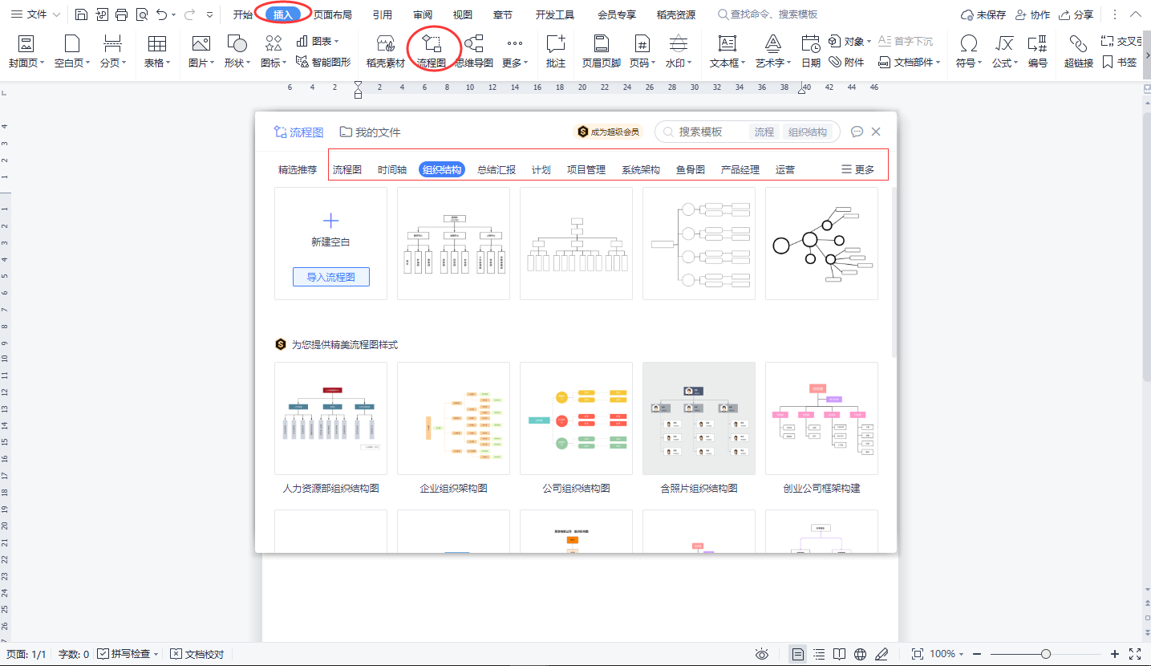This screenshot has width=1151, height=666.
Task: Toggle writing mode pen icon
Action: [882, 654]
